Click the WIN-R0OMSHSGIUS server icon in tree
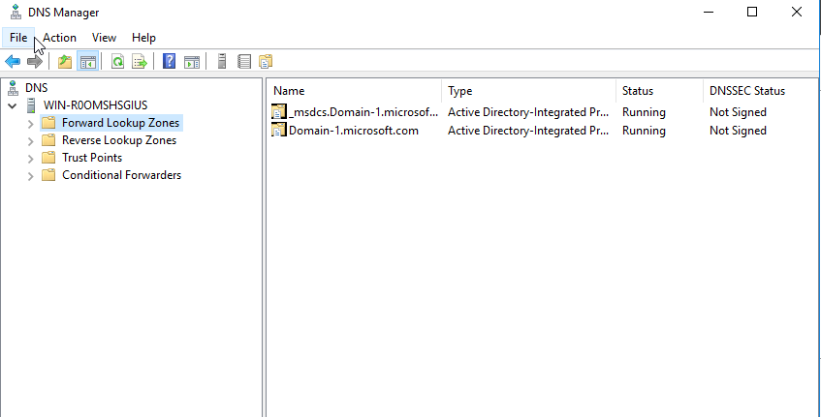821x417 pixels. pyautogui.click(x=32, y=105)
